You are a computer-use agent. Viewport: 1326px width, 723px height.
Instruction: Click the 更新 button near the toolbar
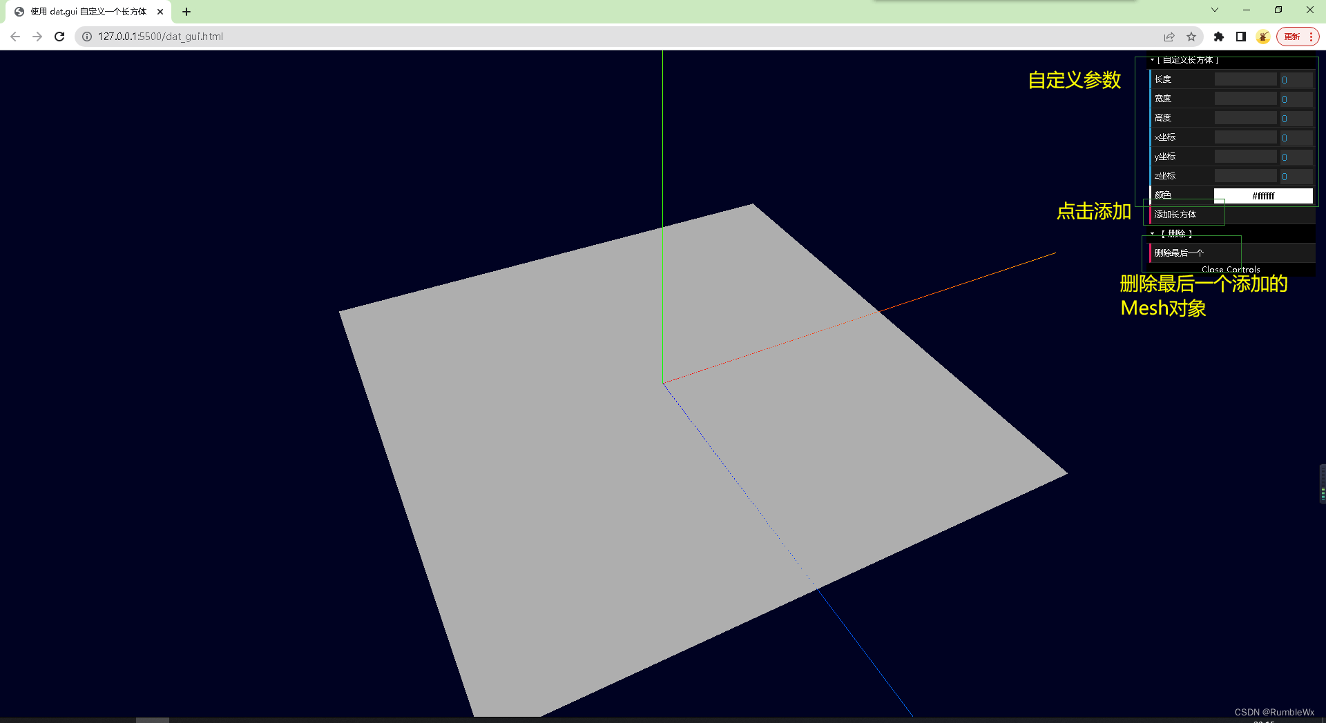coord(1292,37)
